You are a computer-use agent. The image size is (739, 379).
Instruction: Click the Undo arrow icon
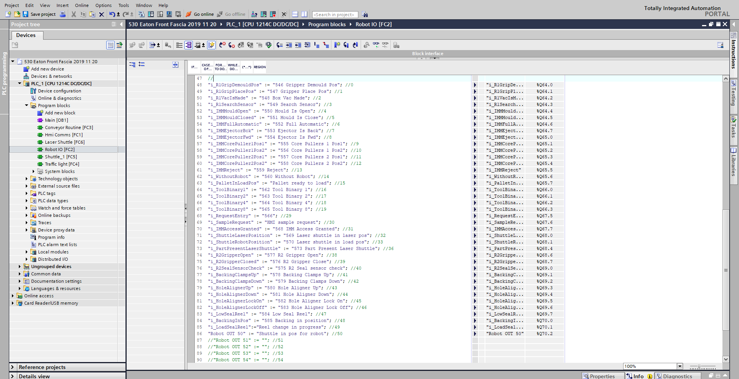point(111,14)
